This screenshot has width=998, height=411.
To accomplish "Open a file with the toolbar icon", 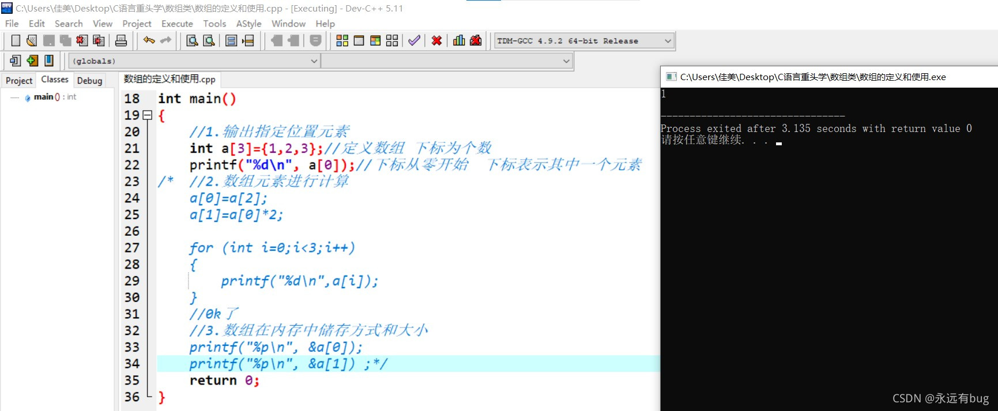I will (32, 40).
